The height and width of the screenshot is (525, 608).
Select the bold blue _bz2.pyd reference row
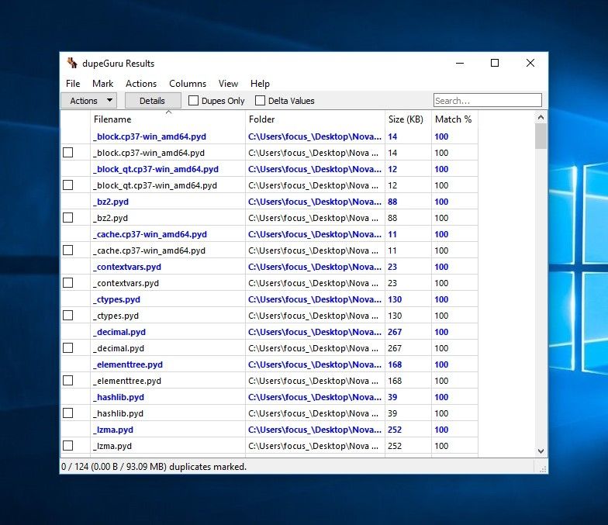(x=270, y=202)
